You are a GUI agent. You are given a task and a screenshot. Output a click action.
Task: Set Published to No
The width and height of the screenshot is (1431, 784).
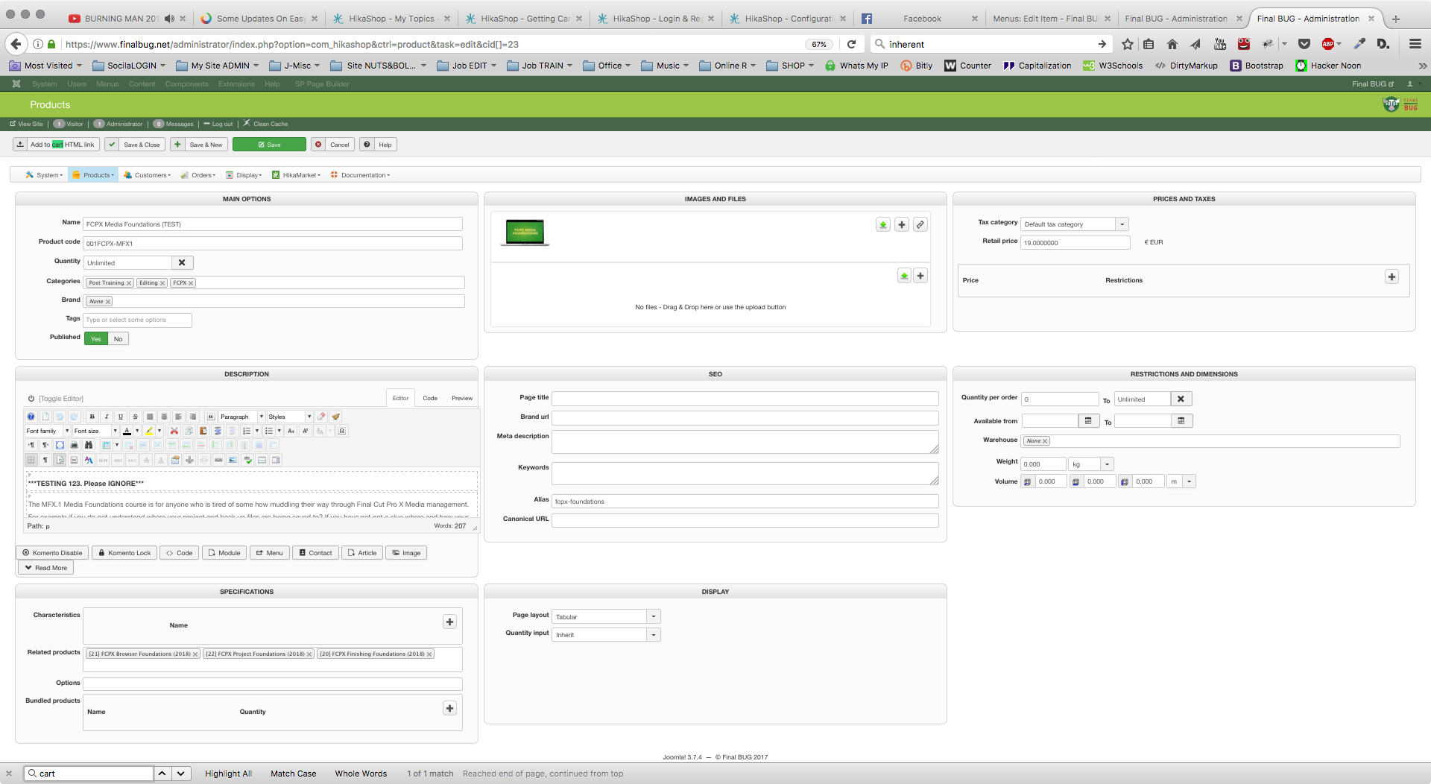point(118,339)
